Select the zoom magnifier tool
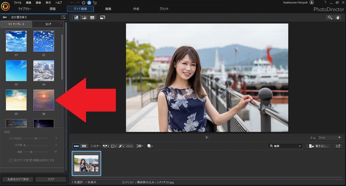The height and width of the screenshot is (186, 346). pos(330,18)
